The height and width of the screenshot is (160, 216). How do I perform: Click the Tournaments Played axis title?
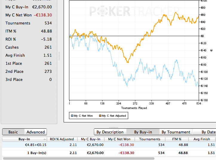click(x=134, y=108)
